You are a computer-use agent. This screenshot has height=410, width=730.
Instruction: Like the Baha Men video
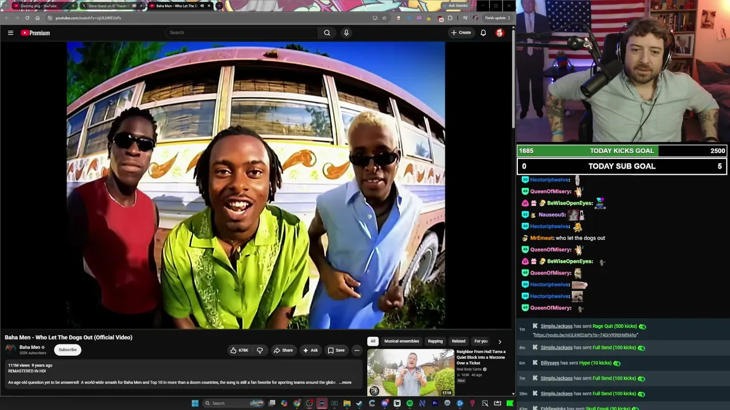coord(240,350)
